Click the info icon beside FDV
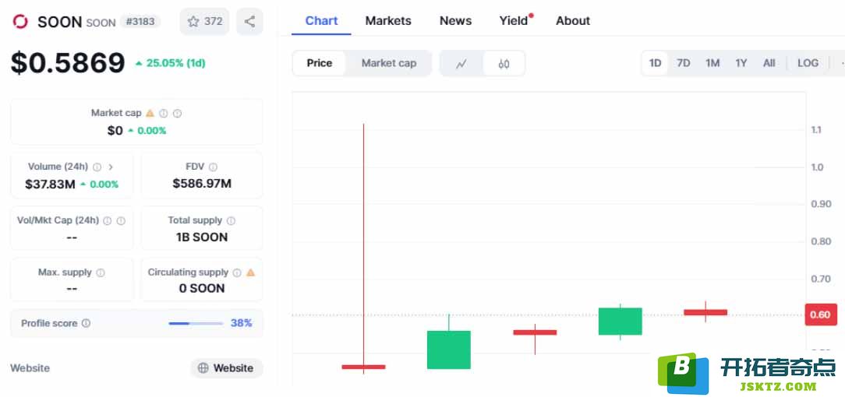 pos(213,167)
